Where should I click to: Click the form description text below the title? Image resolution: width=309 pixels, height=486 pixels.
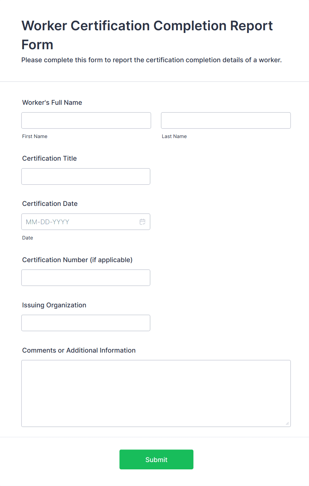click(x=152, y=60)
